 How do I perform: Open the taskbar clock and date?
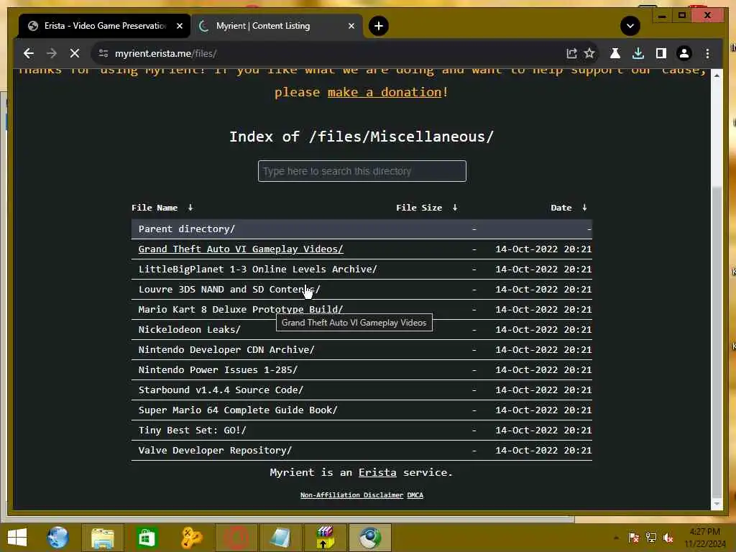[x=704, y=538]
